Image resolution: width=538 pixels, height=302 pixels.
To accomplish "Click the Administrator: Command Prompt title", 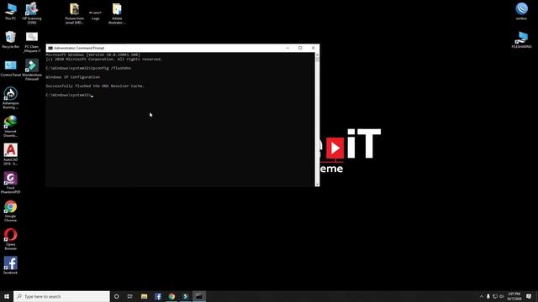I will (79, 48).
